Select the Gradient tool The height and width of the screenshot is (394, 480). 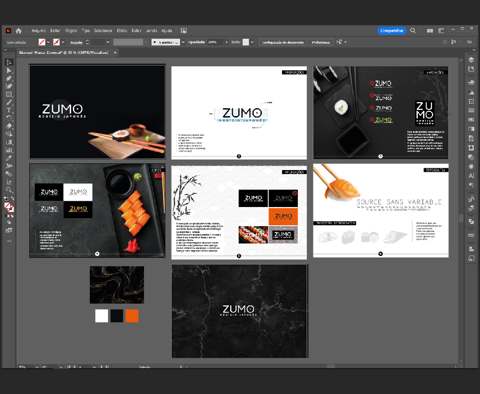[x=9, y=142]
